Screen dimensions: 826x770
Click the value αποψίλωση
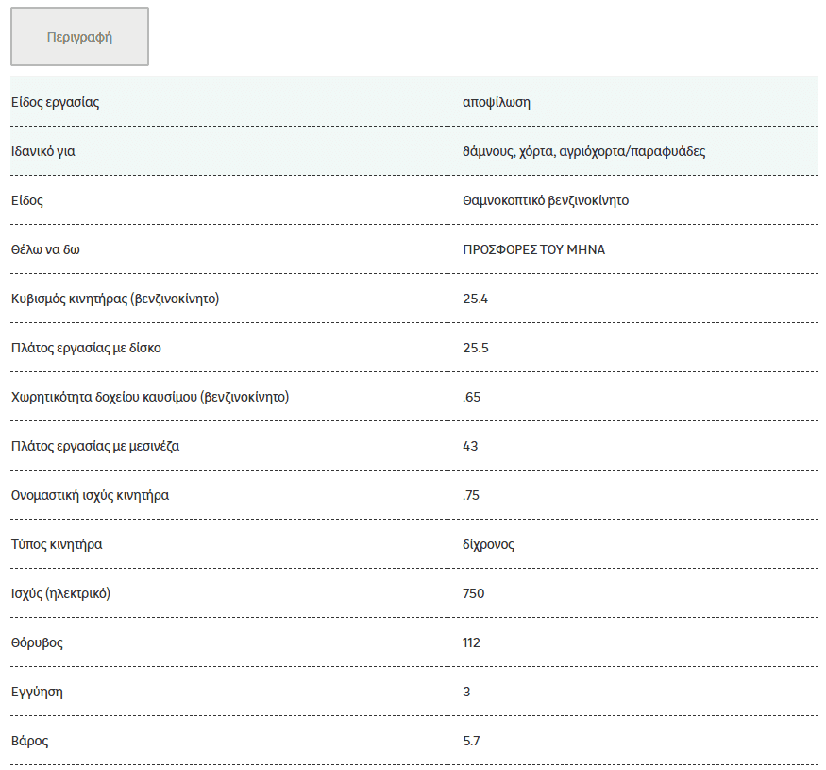click(497, 102)
